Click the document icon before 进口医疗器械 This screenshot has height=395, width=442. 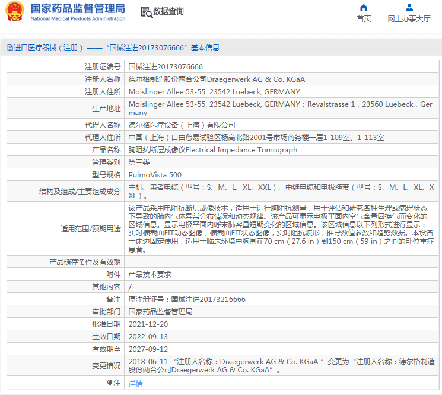(10, 48)
